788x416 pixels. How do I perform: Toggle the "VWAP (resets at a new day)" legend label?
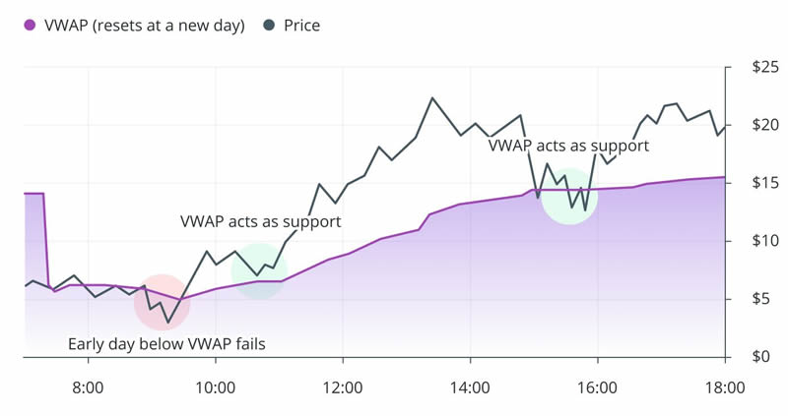pyautogui.click(x=147, y=26)
